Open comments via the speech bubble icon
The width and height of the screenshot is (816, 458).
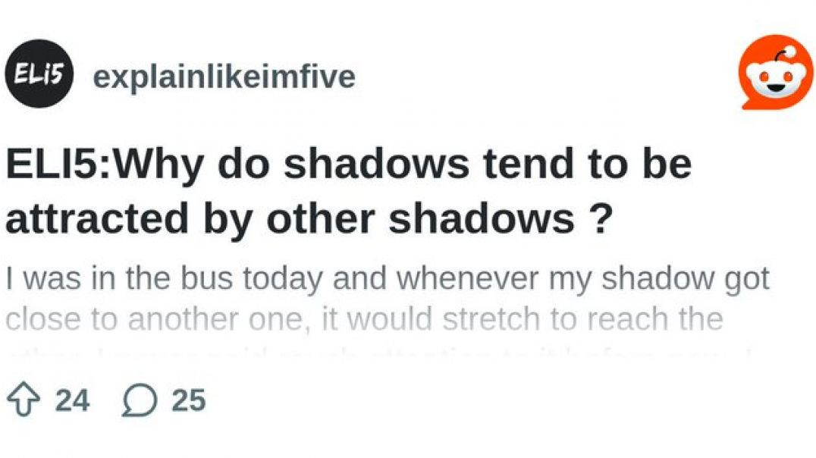click(x=137, y=400)
